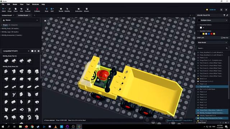Click the parts search input field
Image resolution: width=230 pixels, height=129 pixels.
tap(15, 51)
